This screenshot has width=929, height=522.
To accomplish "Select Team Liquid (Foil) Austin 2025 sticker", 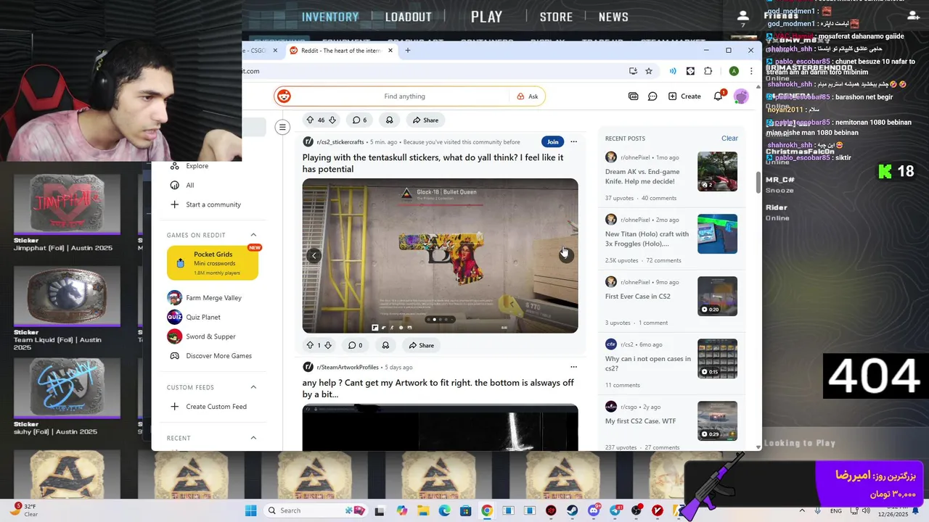I will coord(66,296).
